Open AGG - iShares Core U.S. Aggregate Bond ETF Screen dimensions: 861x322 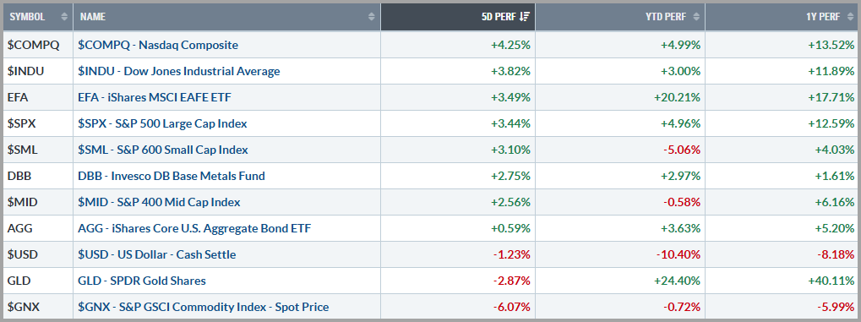pyautogui.click(x=194, y=228)
